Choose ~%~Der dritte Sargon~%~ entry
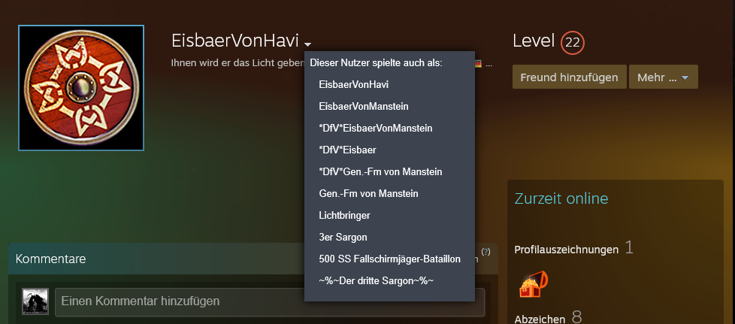 [x=376, y=281]
